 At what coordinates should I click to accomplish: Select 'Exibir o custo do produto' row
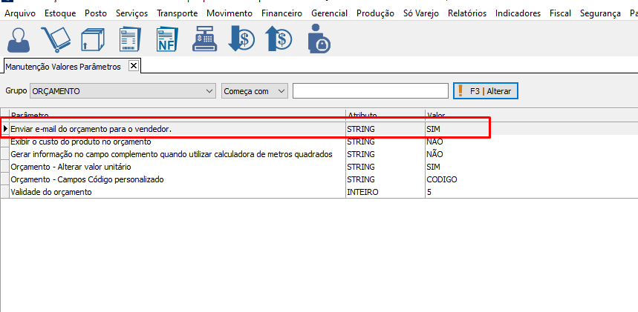[80, 142]
